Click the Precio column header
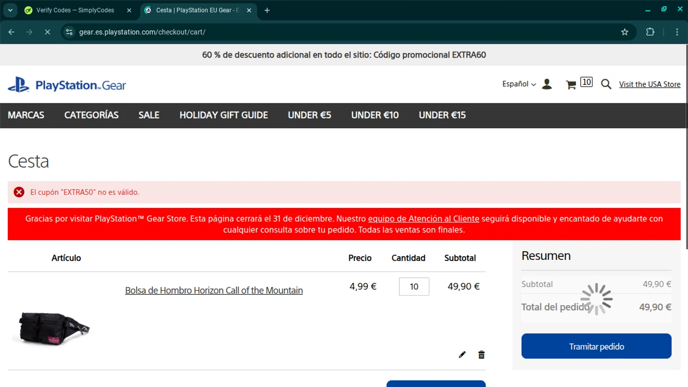Image resolution: width=688 pixels, height=387 pixels. tap(360, 258)
